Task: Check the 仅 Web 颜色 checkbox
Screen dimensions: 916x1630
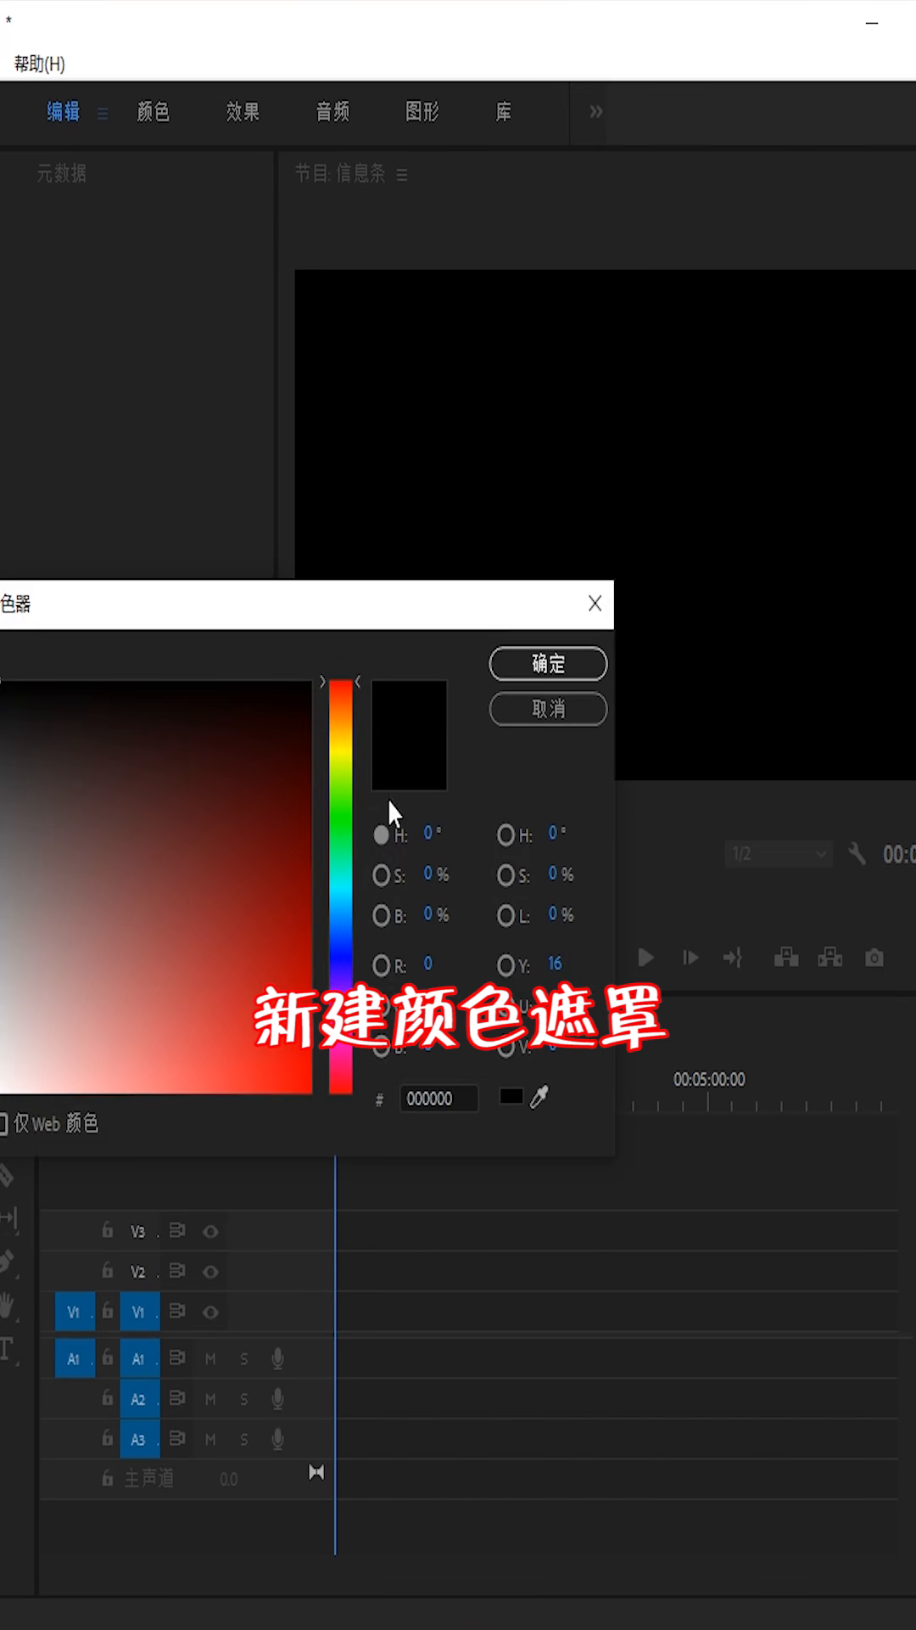Action: coord(4,1124)
